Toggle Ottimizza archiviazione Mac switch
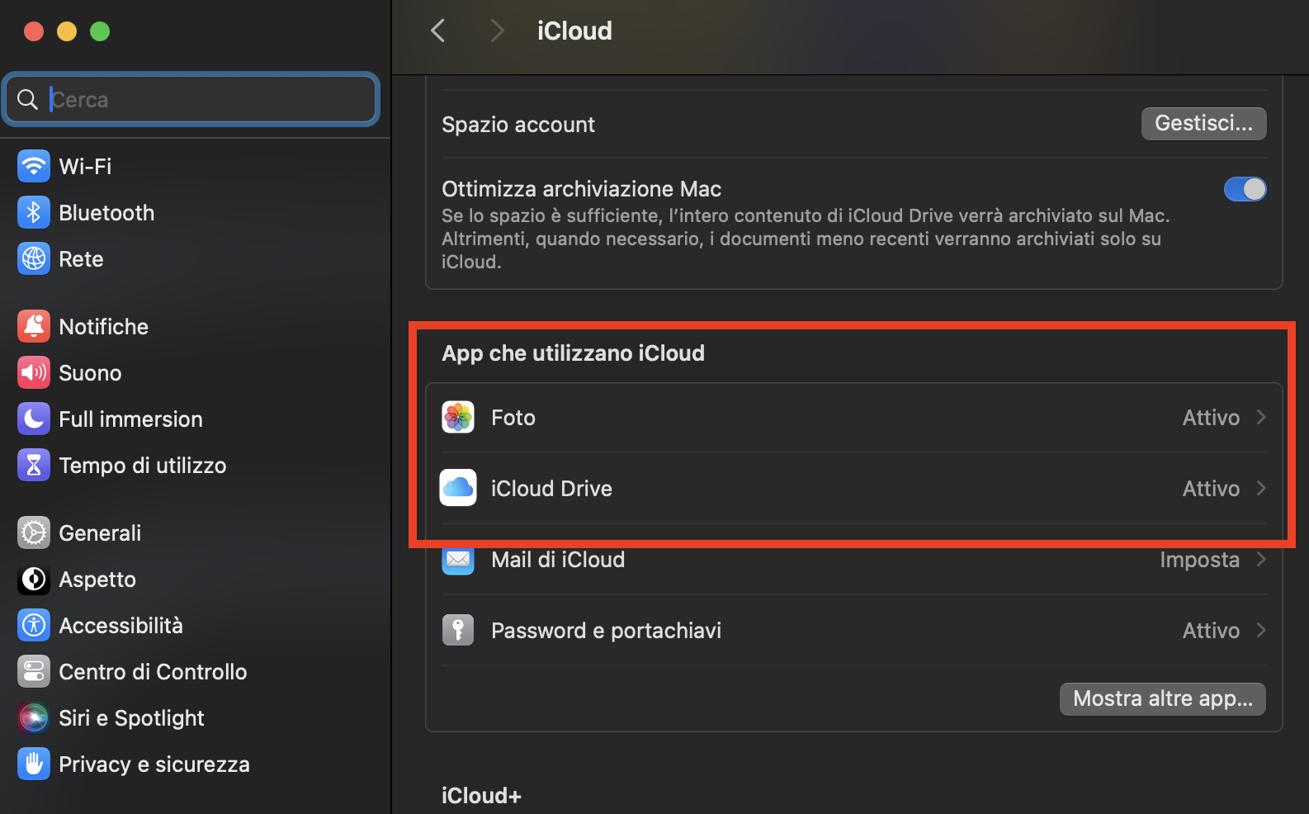 pyautogui.click(x=1245, y=189)
